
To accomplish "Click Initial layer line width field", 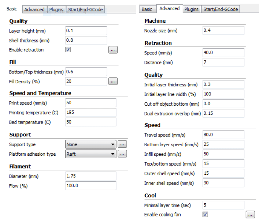I will tap(223, 94).
